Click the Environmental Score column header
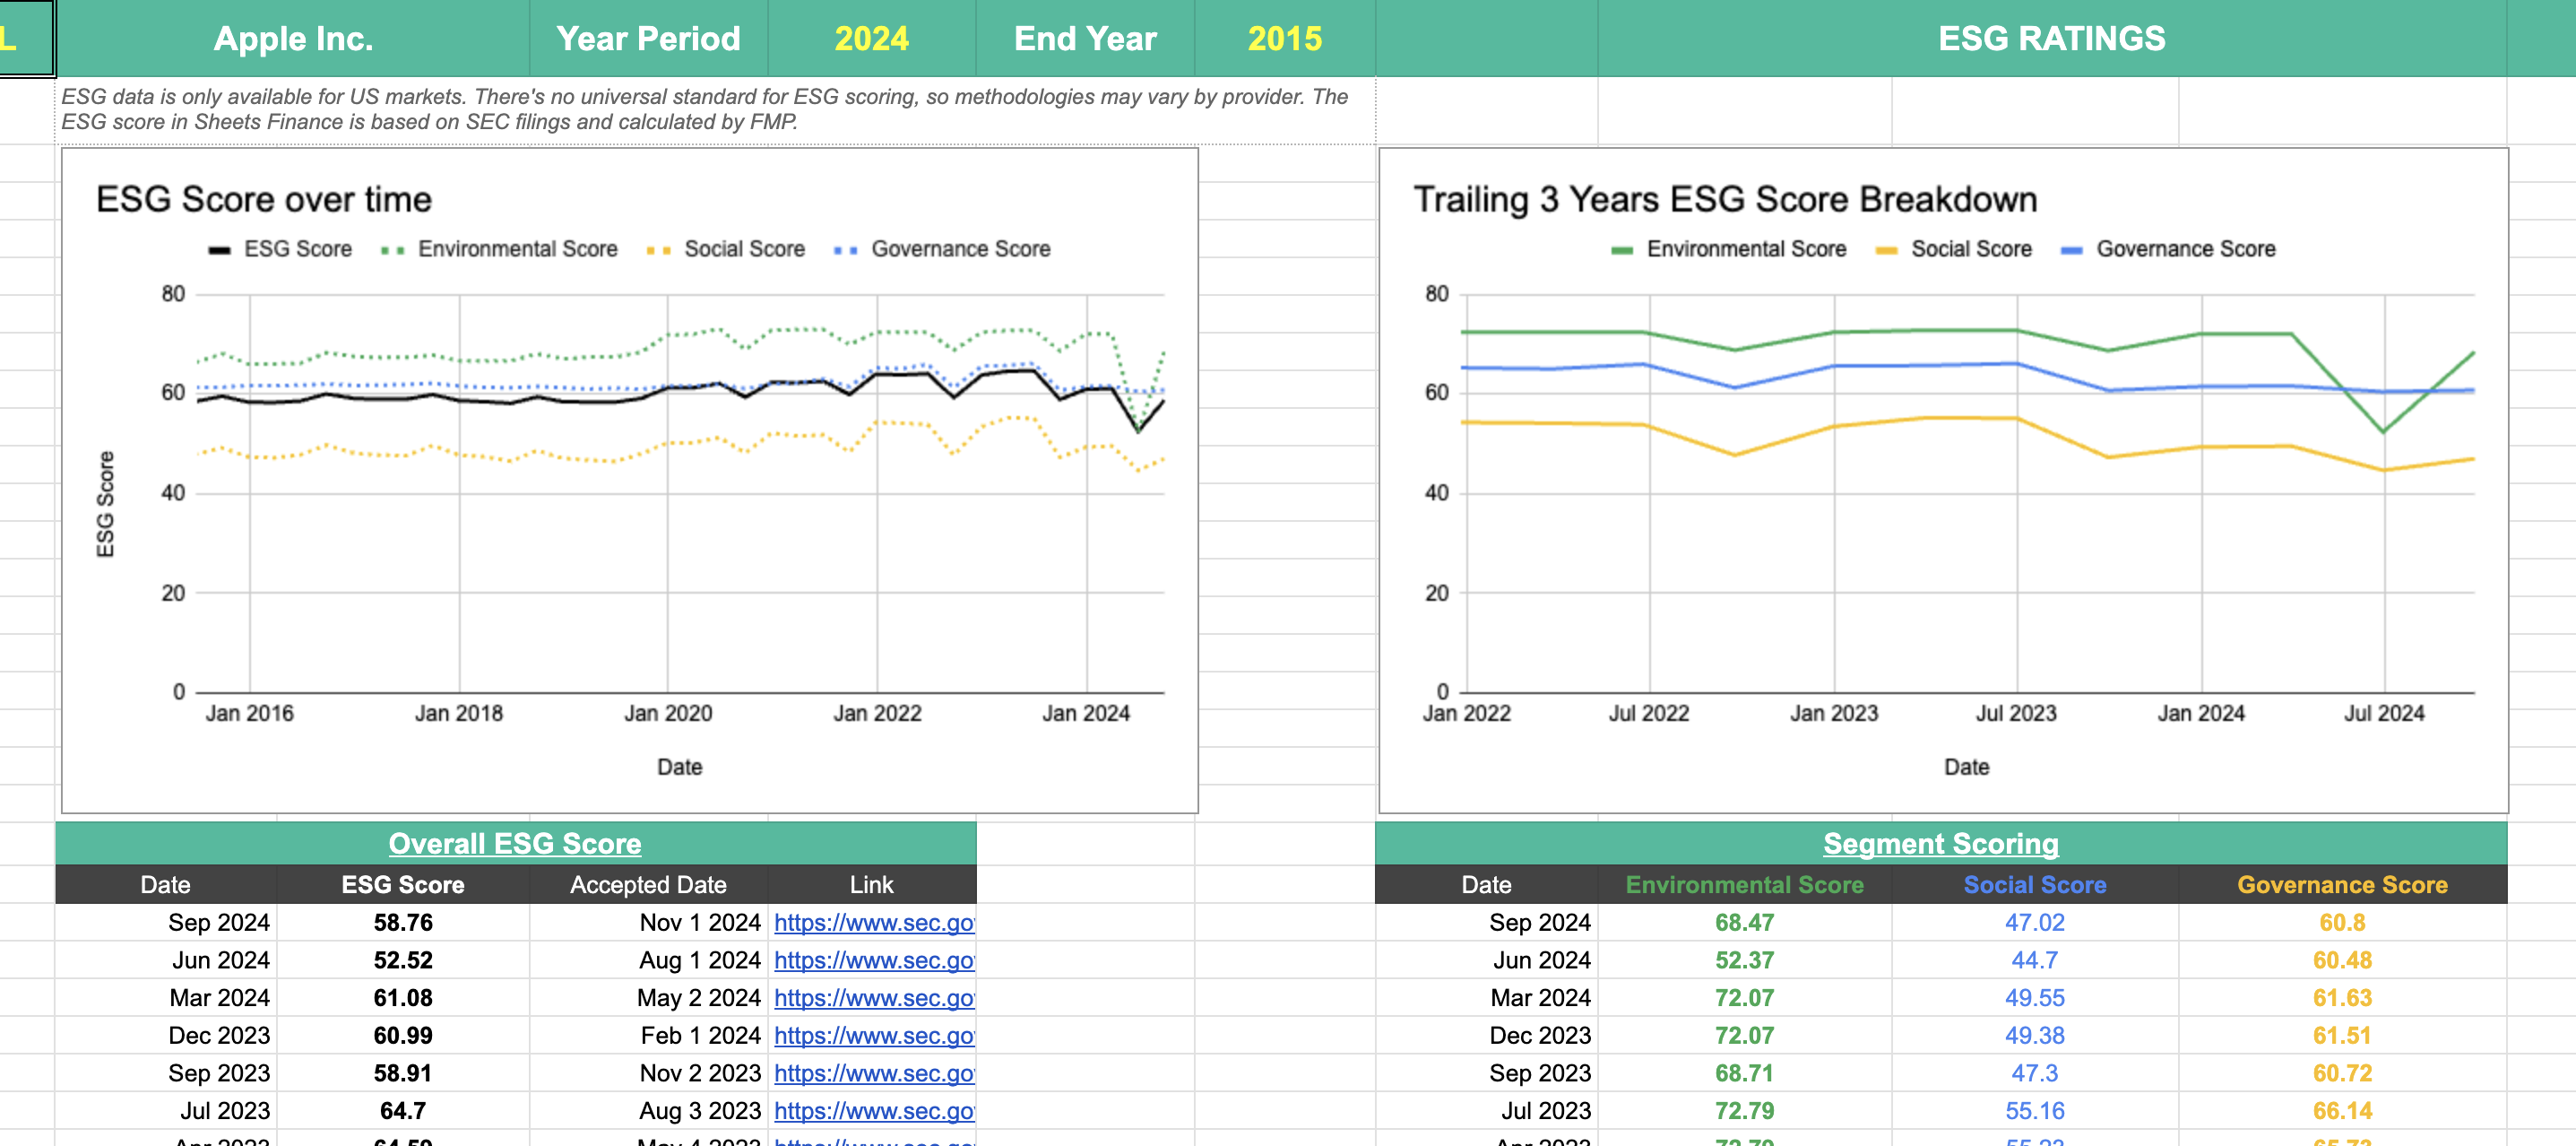Image resolution: width=2576 pixels, height=1146 pixels. click(1744, 885)
